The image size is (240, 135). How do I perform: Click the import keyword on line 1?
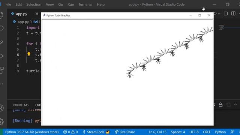(33, 27)
